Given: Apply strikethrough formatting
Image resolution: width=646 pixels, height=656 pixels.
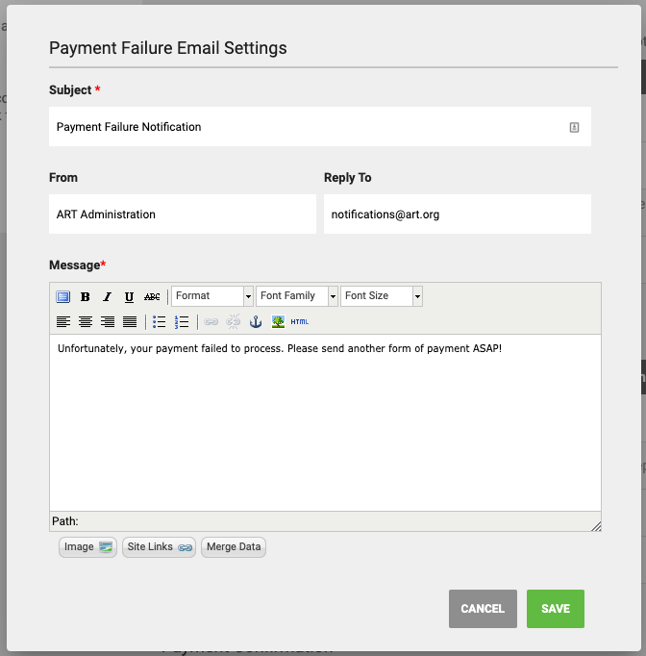Looking at the screenshot, I should tap(152, 296).
